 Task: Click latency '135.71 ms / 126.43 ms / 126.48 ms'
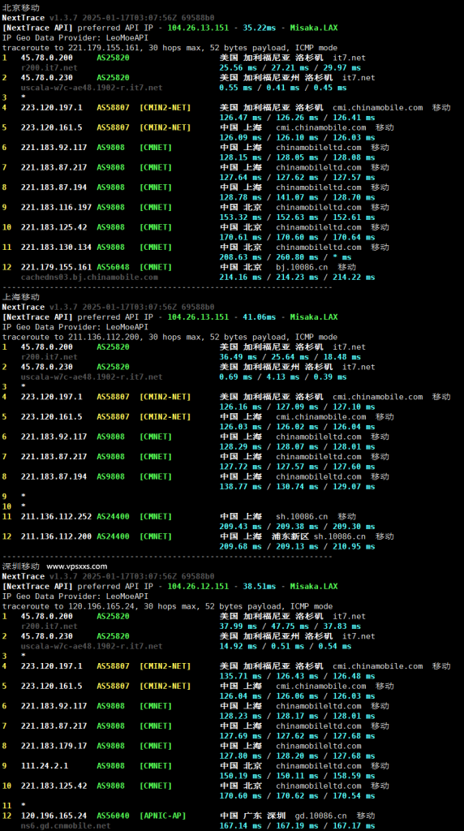(x=297, y=676)
